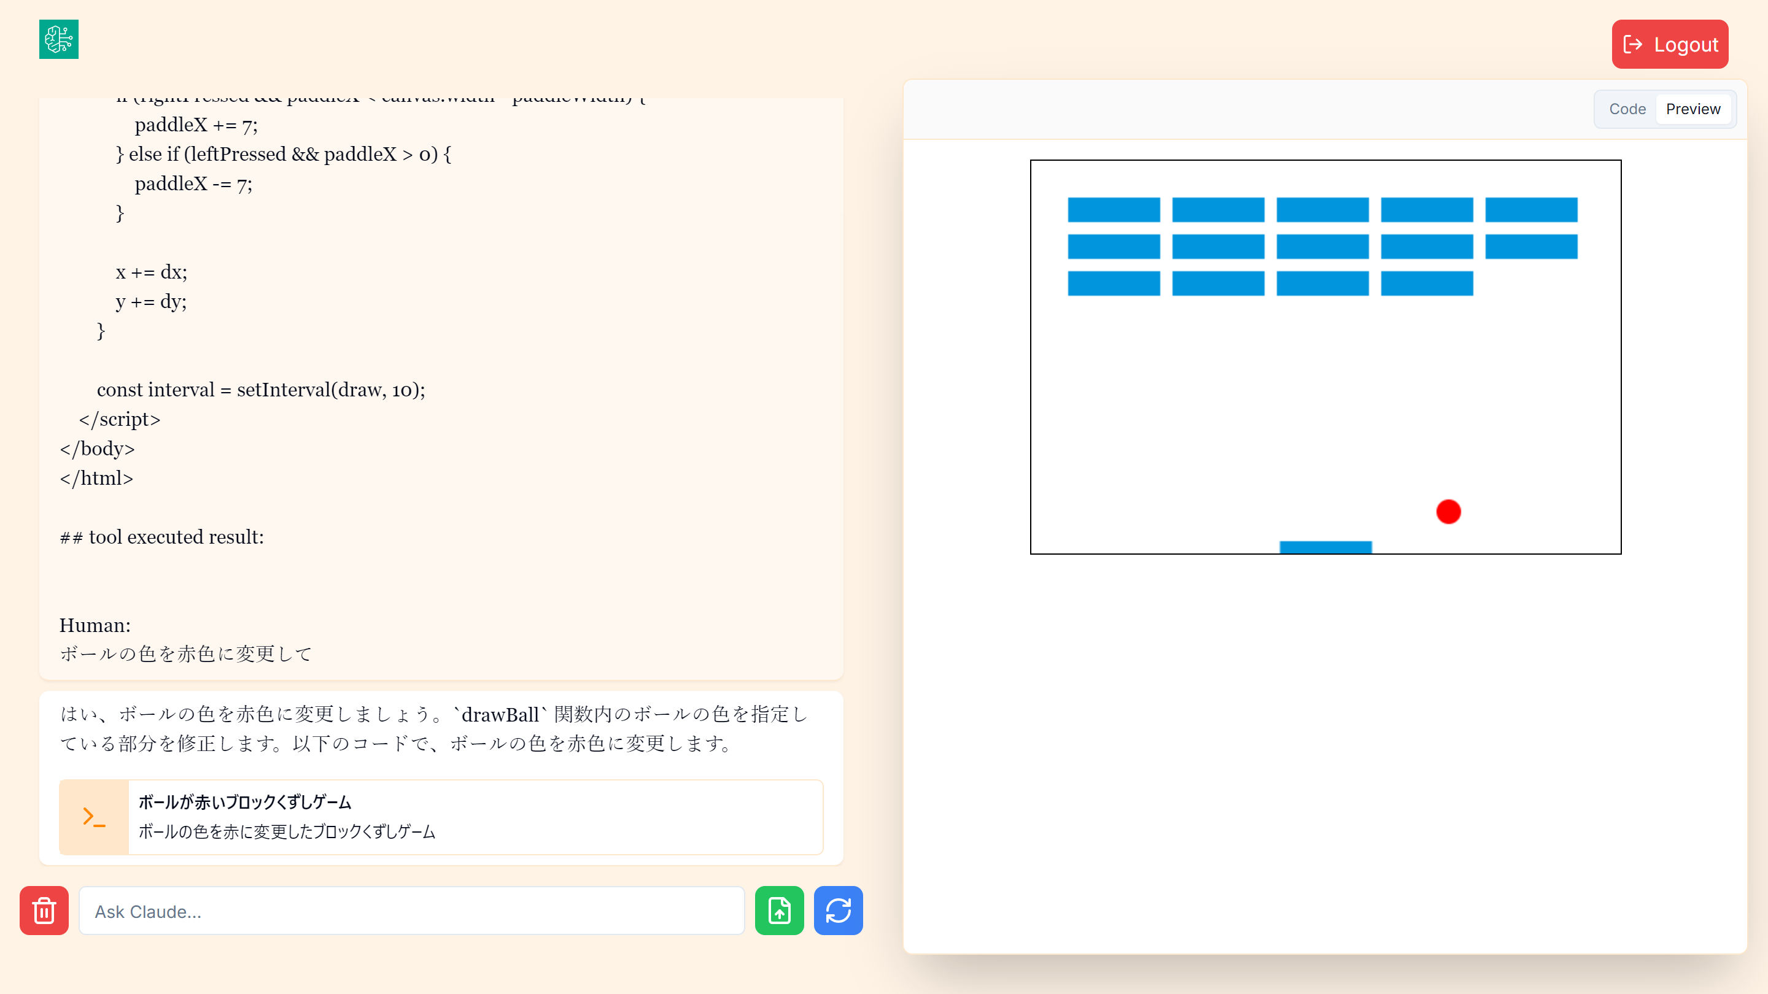The width and height of the screenshot is (1768, 994).
Task: Click the green file upload icon
Action: 779,911
